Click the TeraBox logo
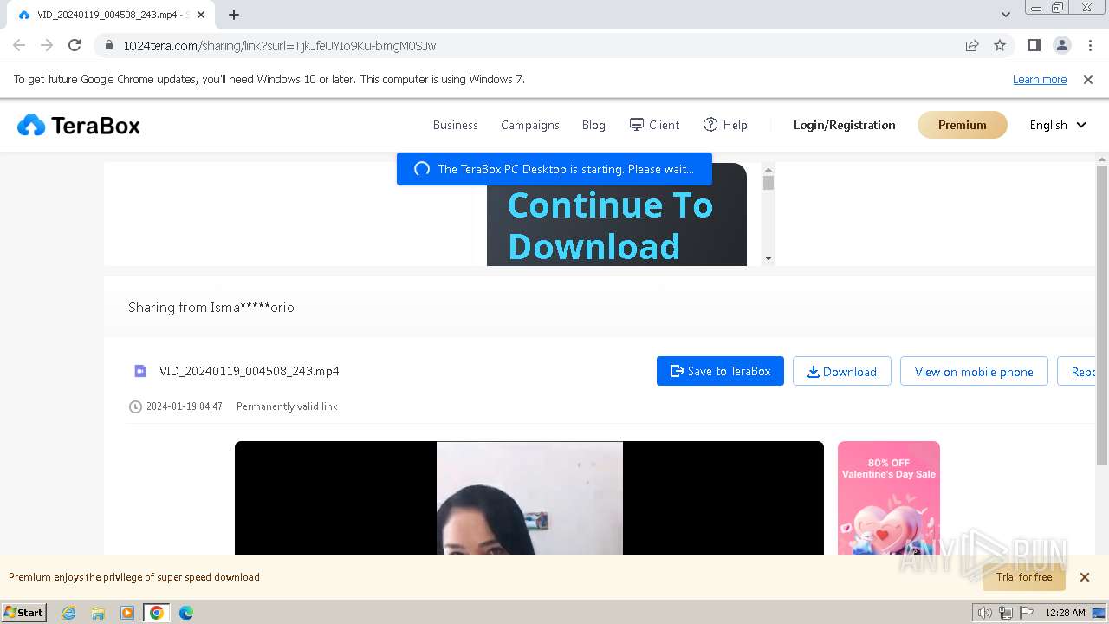1109x624 pixels. (78, 126)
